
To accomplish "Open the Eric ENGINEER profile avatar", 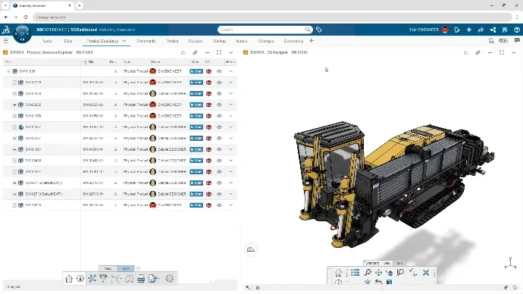I will 445,30.
